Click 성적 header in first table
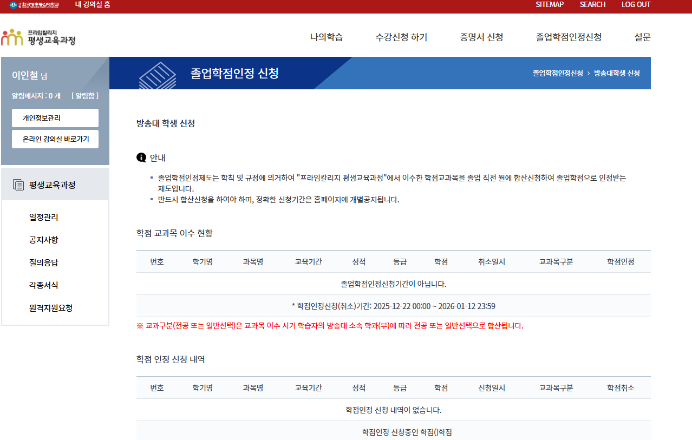Screen dimensions: 692x440 click(358, 261)
